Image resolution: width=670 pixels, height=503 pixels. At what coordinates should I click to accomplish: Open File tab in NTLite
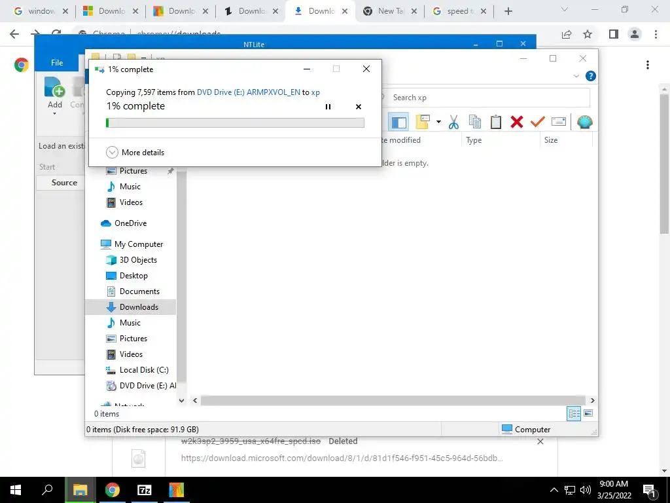tap(57, 62)
